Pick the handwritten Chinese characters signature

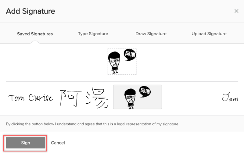coord(84,98)
